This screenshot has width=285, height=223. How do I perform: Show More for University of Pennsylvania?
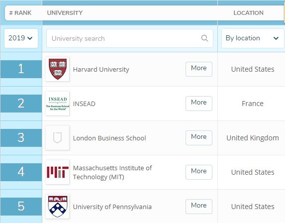pos(199,207)
